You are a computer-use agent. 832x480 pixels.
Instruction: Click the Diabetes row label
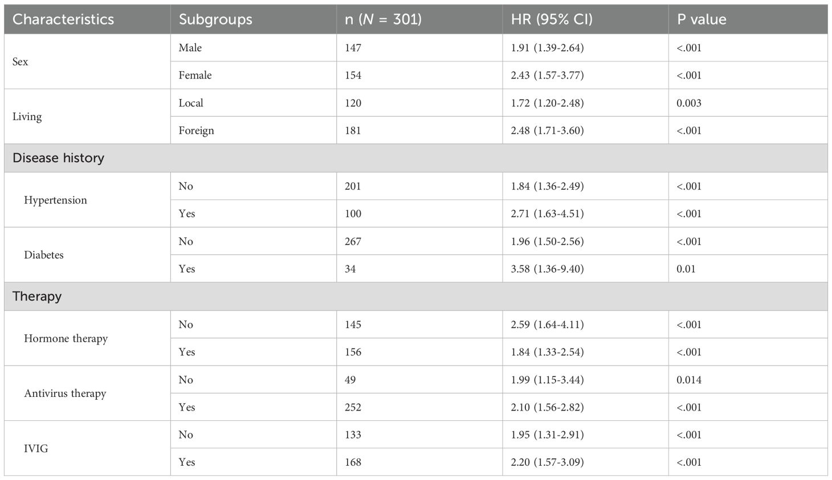click(44, 255)
